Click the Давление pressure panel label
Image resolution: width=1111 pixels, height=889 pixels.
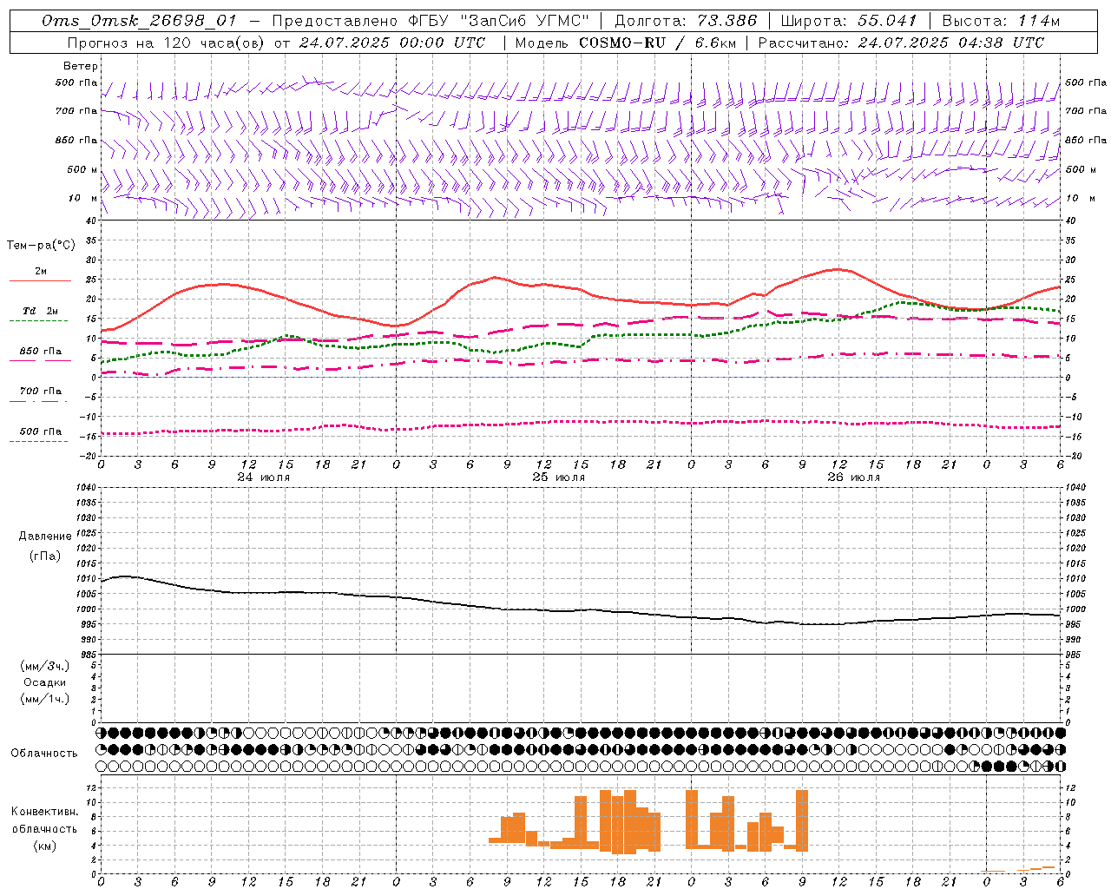(45, 537)
